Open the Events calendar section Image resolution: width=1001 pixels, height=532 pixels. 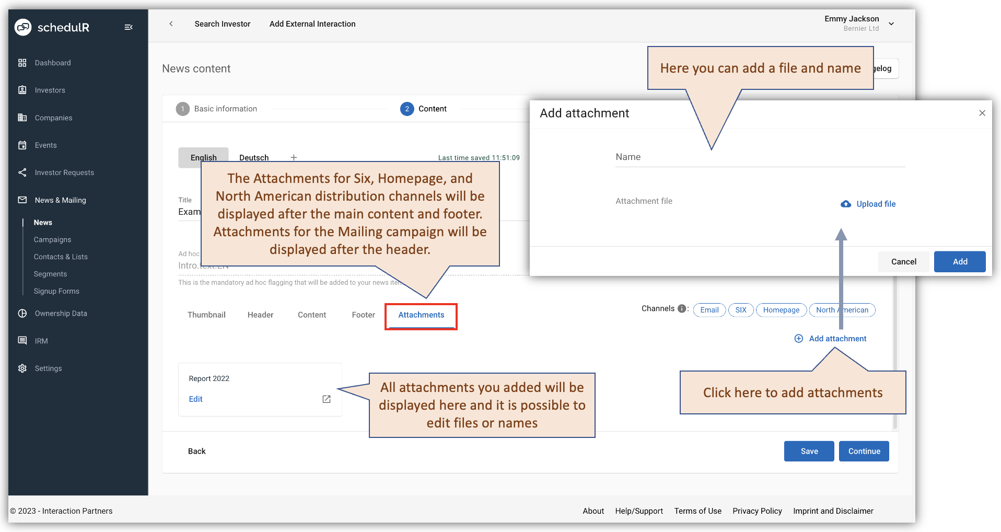45,145
